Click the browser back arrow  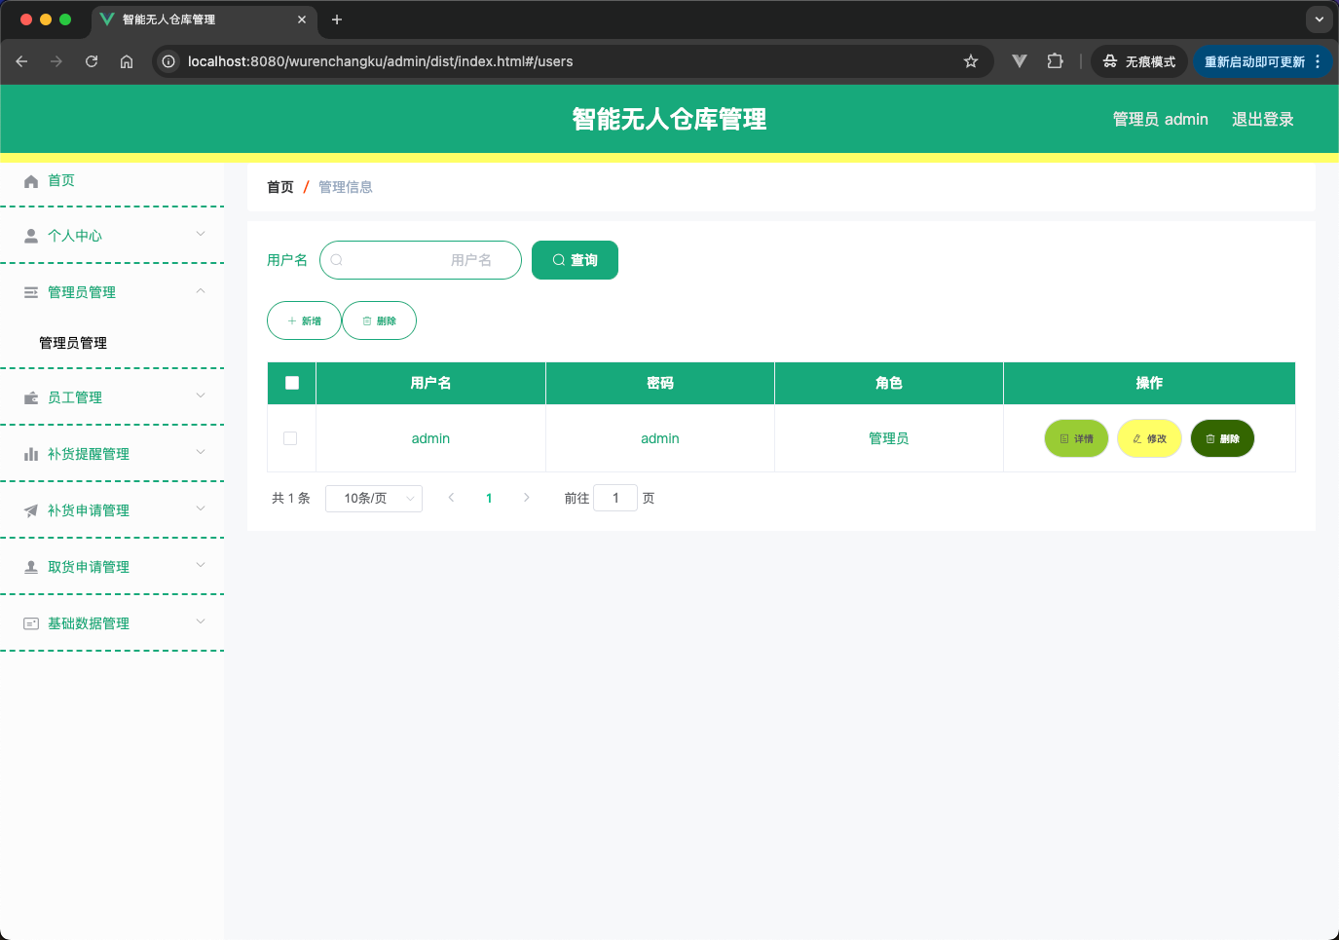click(x=21, y=61)
